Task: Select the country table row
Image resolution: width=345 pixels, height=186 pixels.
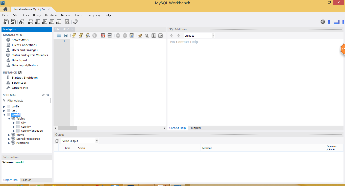Action: click(x=26, y=127)
